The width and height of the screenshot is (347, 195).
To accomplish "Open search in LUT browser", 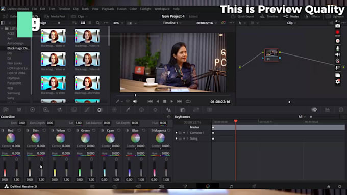I will pos(97,23).
